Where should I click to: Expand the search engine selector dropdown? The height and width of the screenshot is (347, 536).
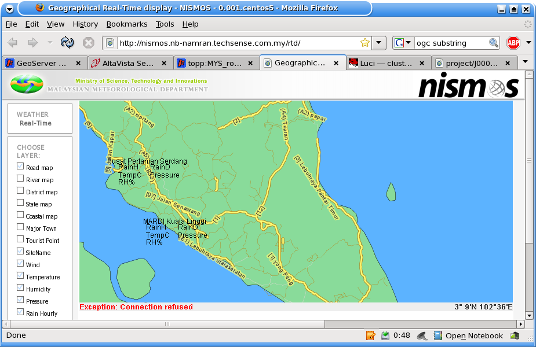point(403,43)
